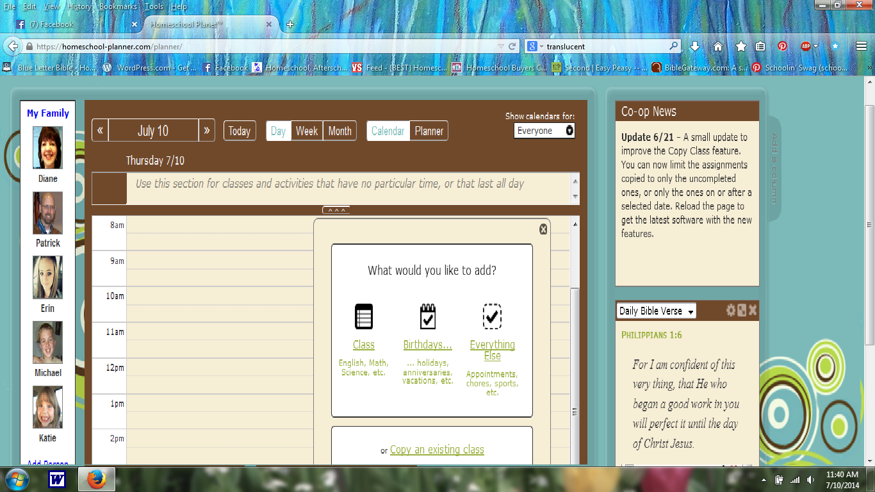Expand the Daily Bible Verse widget selector
This screenshot has height=492, width=875.
coord(656,311)
